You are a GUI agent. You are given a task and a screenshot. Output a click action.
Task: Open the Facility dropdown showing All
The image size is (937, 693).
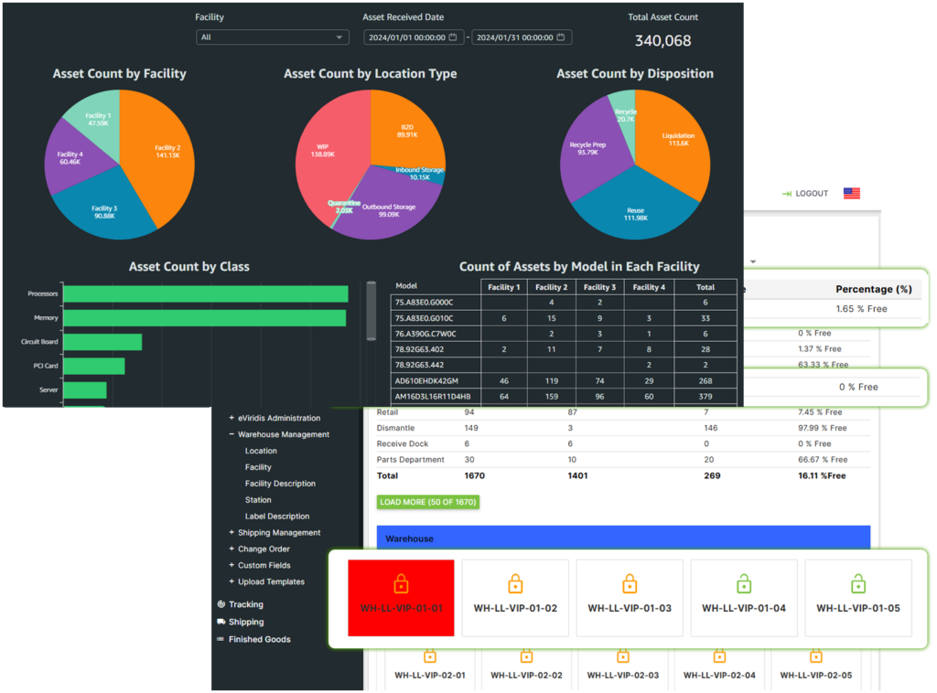click(x=272, y=37)
